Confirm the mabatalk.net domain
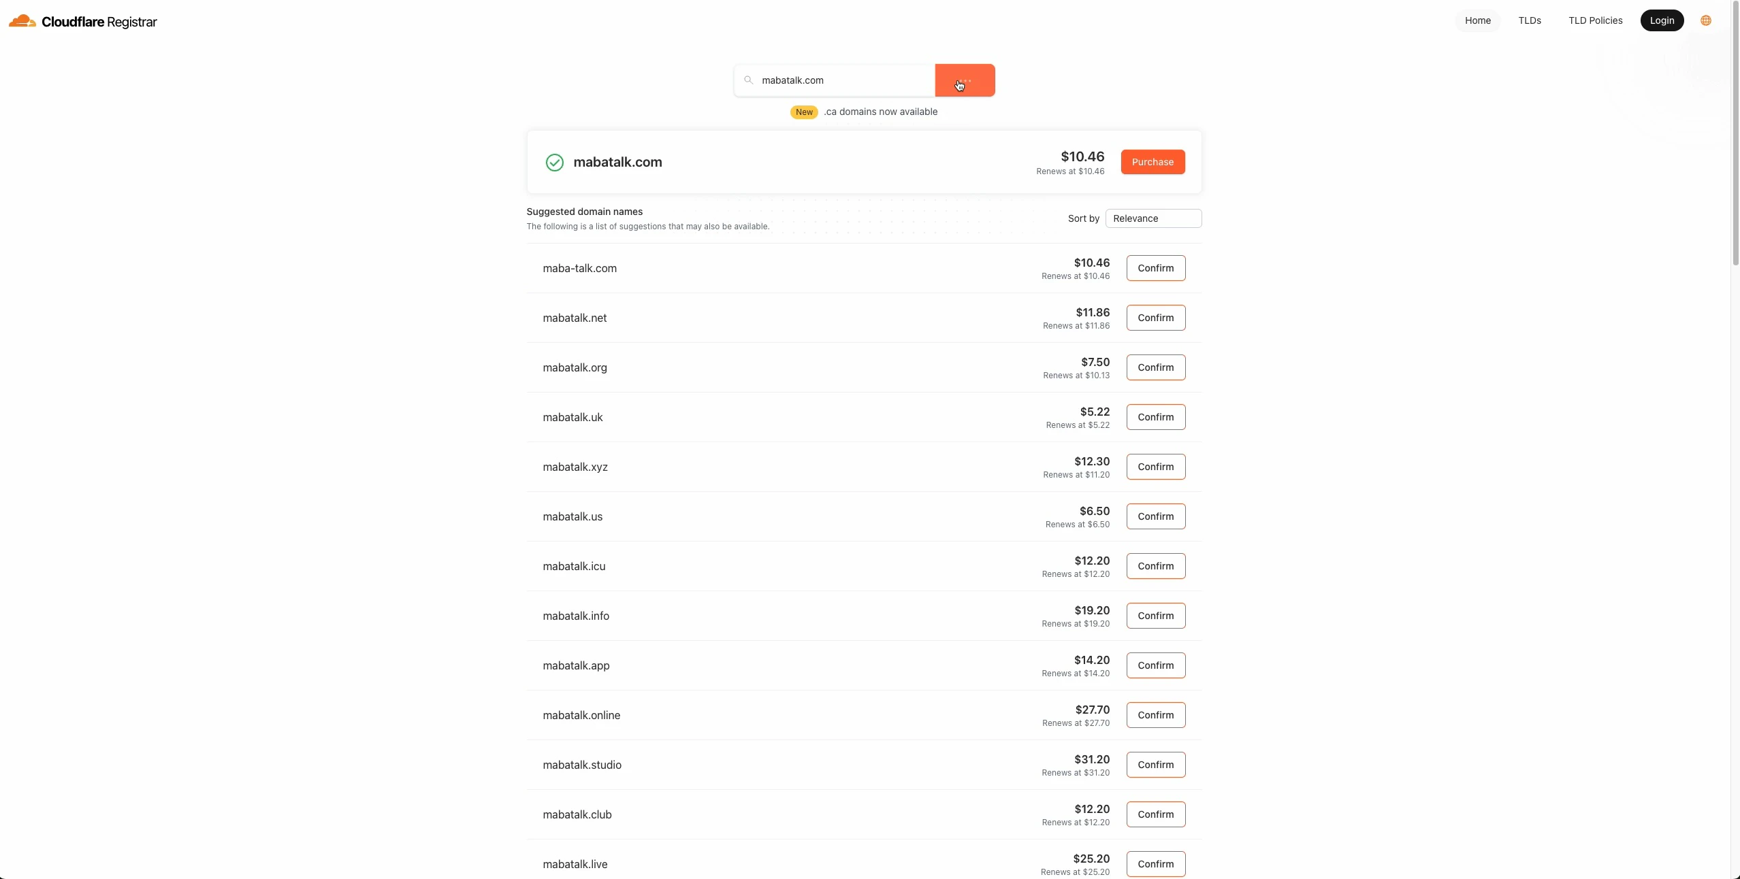The height and width of the screenshot is (879, 1740). click(x=1155, y=318)
